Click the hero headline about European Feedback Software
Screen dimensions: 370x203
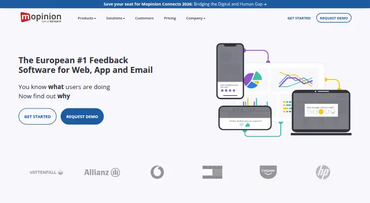[x=86, y=65]
